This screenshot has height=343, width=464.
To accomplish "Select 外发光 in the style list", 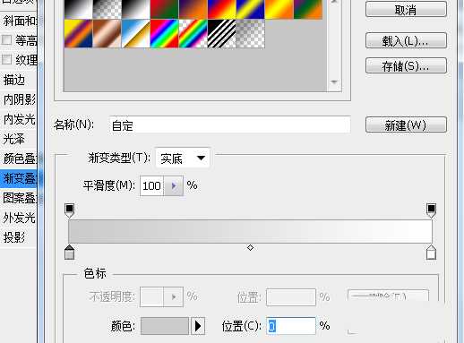I will (20, 218).
